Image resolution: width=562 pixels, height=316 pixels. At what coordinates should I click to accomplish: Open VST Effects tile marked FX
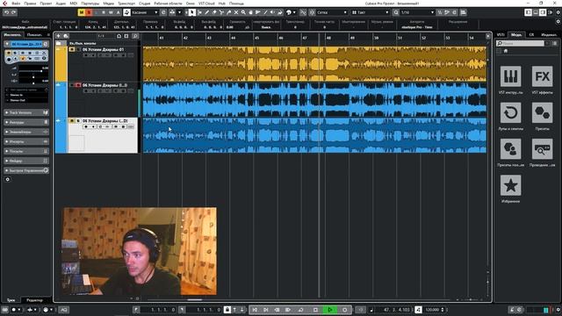542,76
